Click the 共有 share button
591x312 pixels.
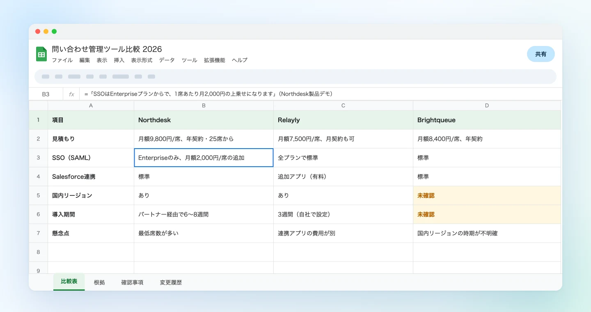coord(541,54)
